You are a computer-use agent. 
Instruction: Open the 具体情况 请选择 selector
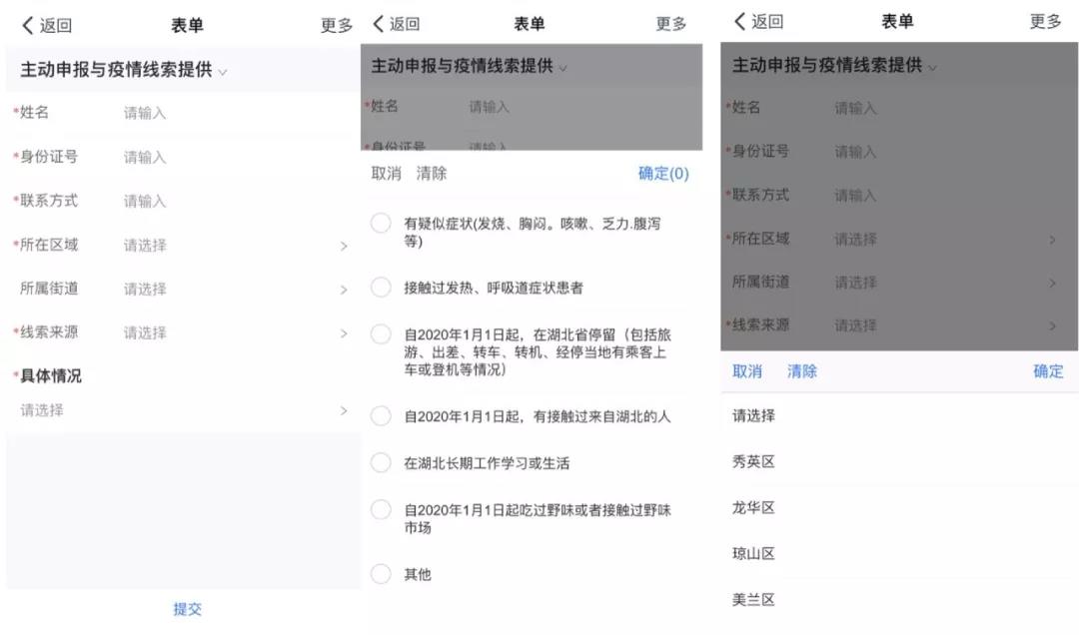pos(183,410)
